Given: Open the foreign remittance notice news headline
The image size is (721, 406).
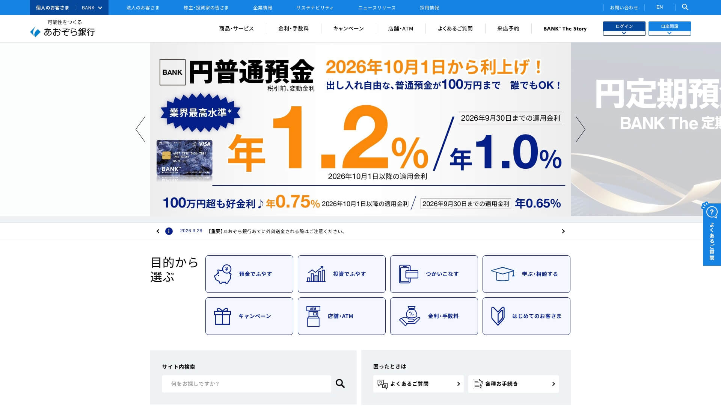Looking at the screenshot, I should (277, 231).
